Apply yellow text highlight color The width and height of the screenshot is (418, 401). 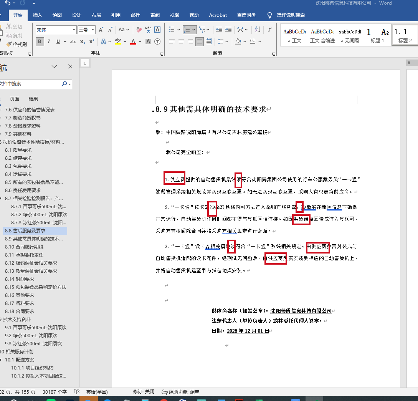coord(118,41)
